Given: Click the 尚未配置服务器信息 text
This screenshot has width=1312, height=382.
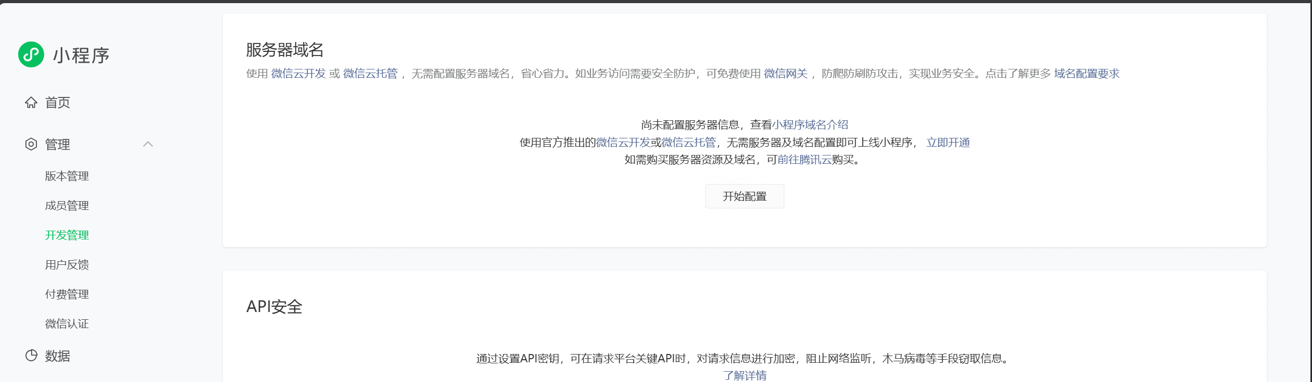Looking at the screenshot, I should tap(690, 125).
